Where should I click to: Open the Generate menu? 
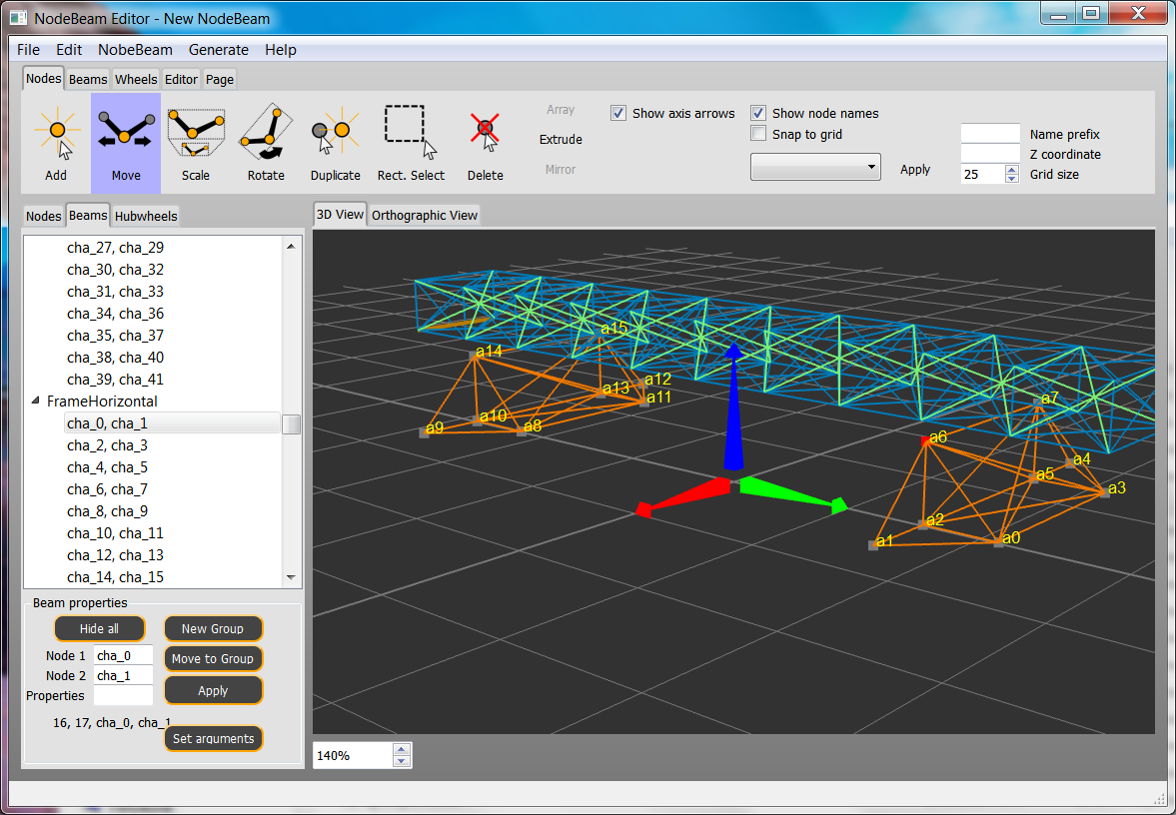[x=218, y=50]
